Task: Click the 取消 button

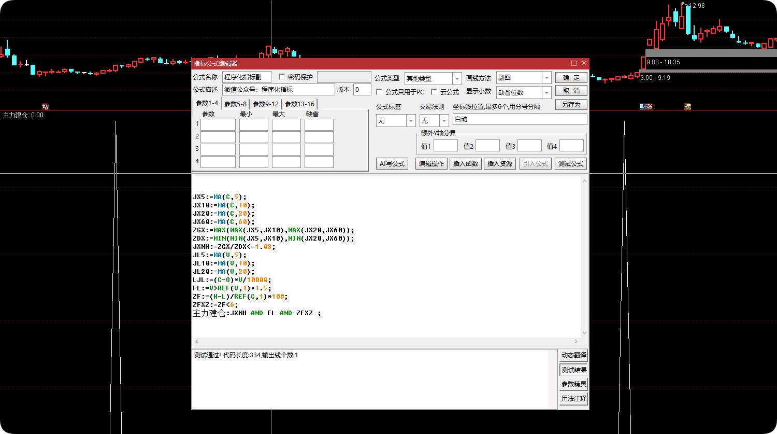Action: click(x=571, y=91)
